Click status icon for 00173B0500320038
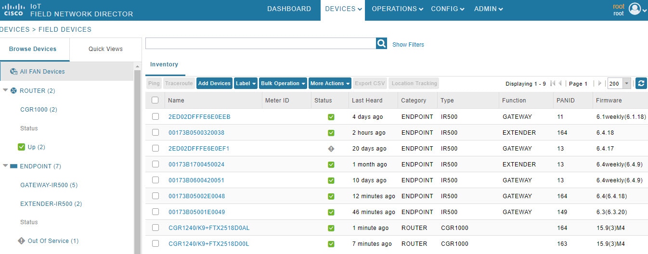This screenshot has height=254, width=648. click(x=331, y=133)
